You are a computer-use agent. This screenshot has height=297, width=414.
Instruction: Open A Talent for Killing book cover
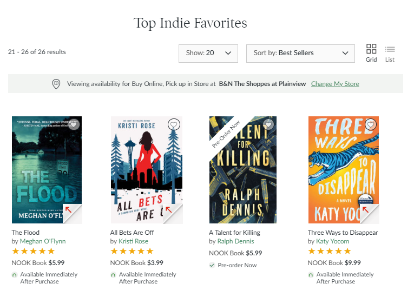pos(243,170)
